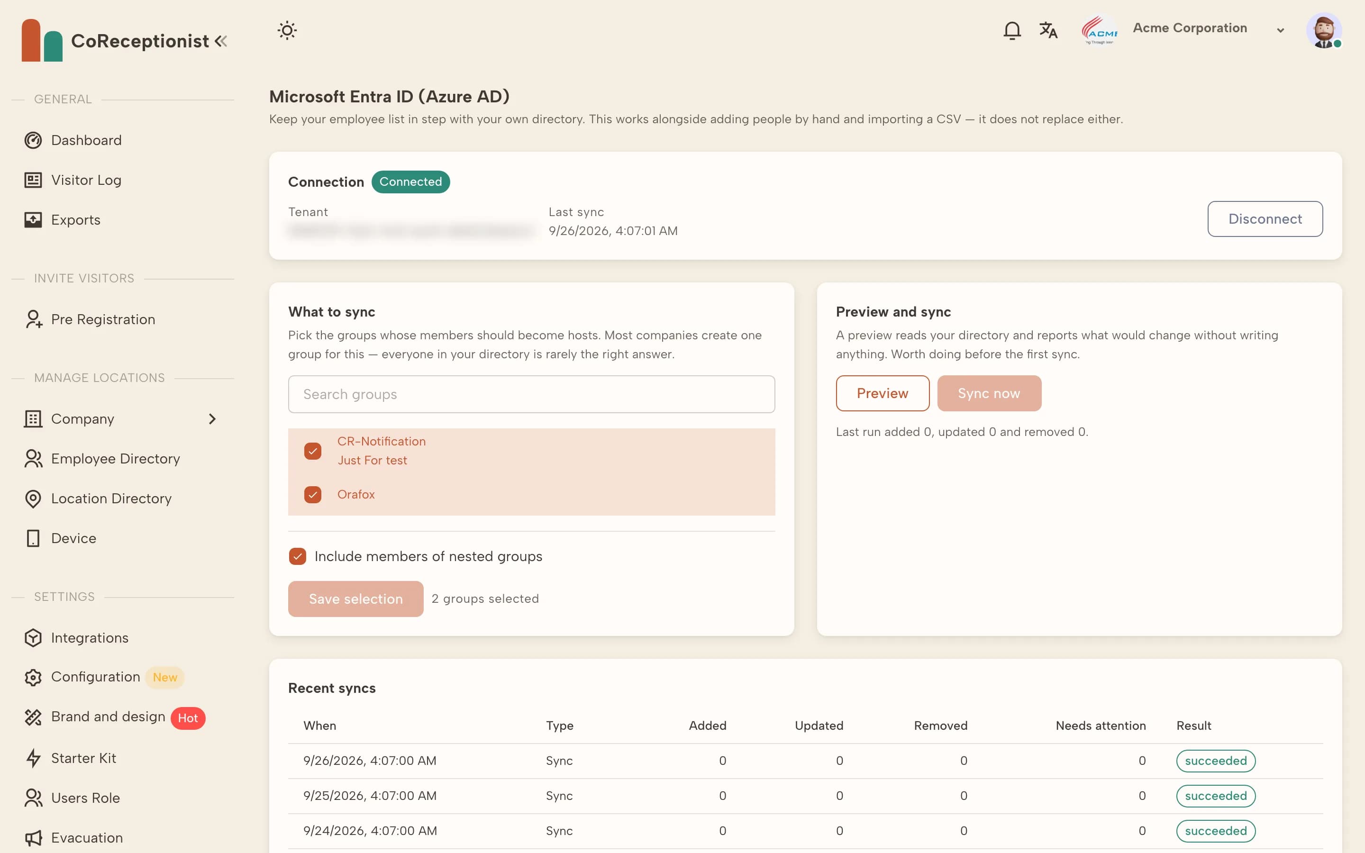The width and height of the screenshot is (1365, 853).
Task: Click the succeeded badge for 9/24/2026 sync
Action: coord(1216,831)
